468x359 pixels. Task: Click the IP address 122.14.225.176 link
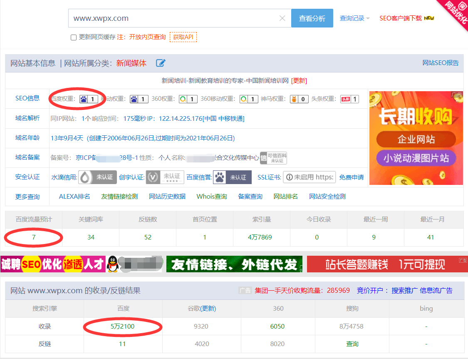(x=201, y=119)
